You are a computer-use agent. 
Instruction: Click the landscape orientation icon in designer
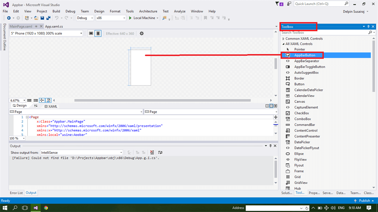(x=91, y=34)
